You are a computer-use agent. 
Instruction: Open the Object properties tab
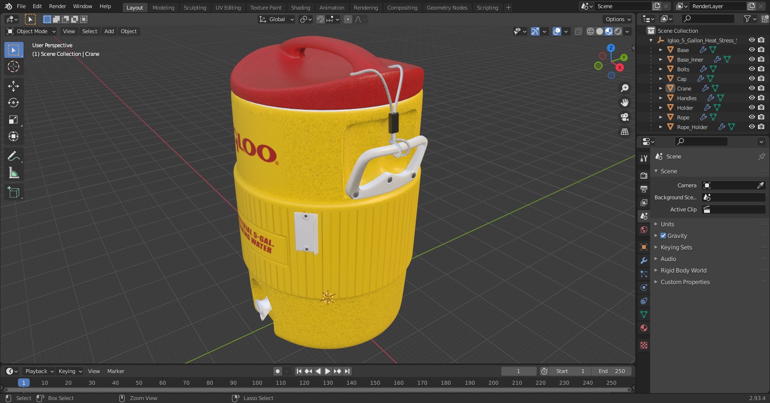coord(644,247)
